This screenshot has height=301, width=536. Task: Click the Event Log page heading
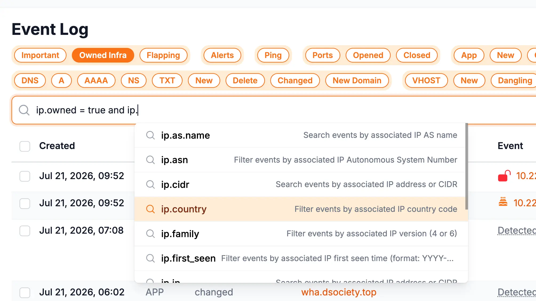point(50,29)
